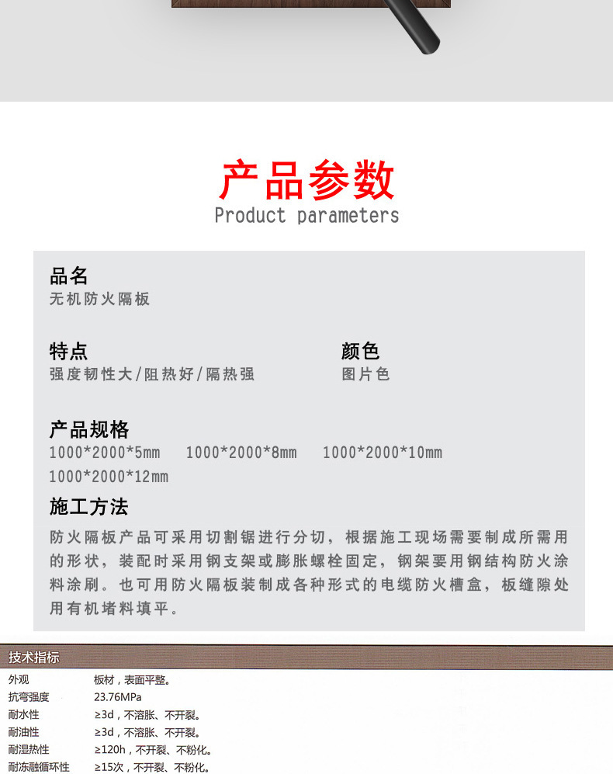Viewport: 613px width, 774px height.
Task: Click the 抗弯强度 row label
Action: [29, 697]
